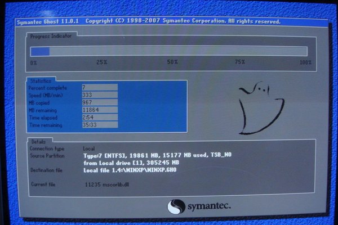338x225 pixels.
Task: Click the Progress Indicator panel label
Action: pyautogui.click(x=51, y=37)
